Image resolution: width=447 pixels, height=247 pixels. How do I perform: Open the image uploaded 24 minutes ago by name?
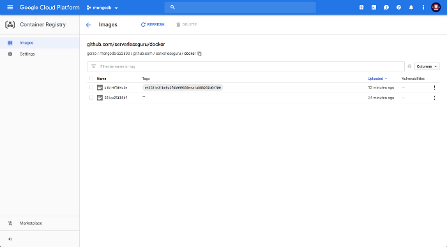pos(116,98)
